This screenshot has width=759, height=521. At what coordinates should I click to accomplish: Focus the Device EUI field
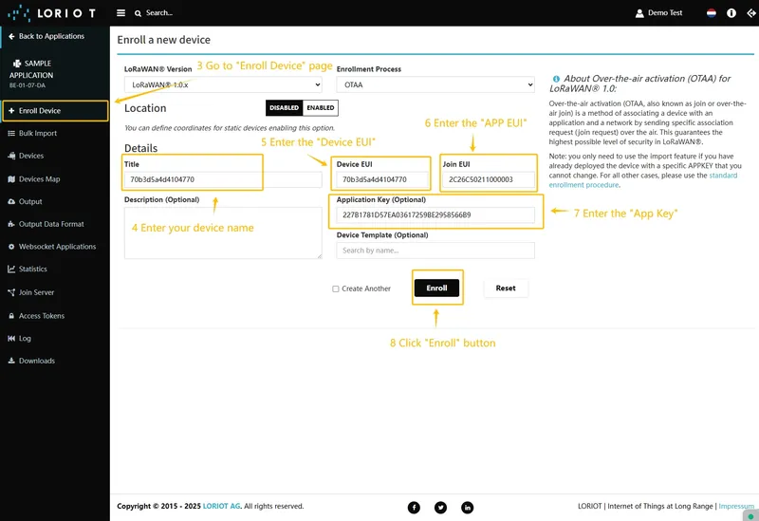pos(382,179)
